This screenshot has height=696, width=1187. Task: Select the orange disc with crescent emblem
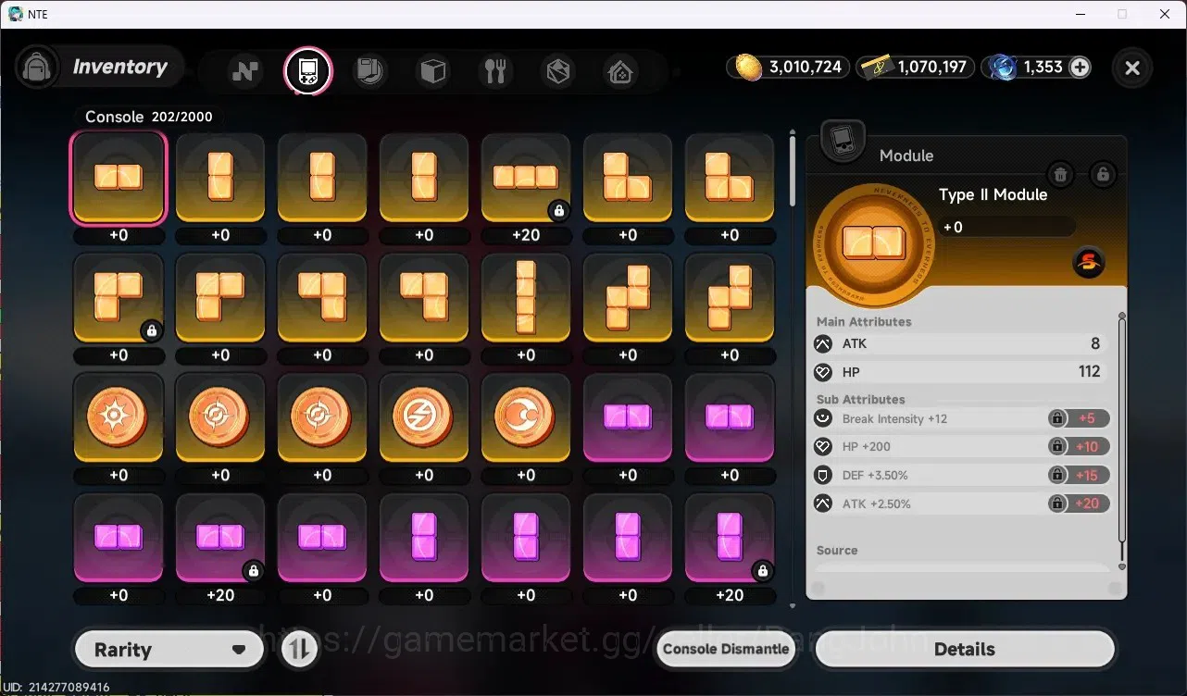tap(526, 417)
